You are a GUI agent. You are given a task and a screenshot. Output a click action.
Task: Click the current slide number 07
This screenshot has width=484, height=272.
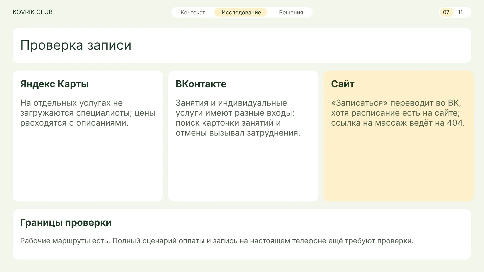tap(446, 12)
